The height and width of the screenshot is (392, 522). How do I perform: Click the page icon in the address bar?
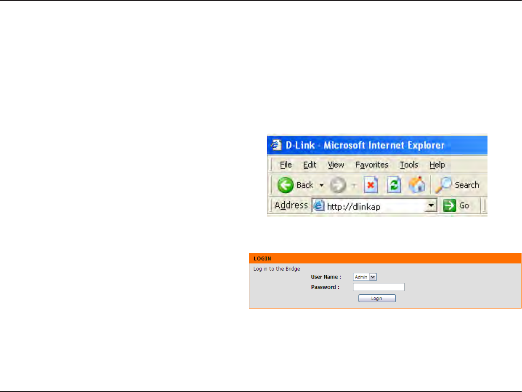(319, 206)
